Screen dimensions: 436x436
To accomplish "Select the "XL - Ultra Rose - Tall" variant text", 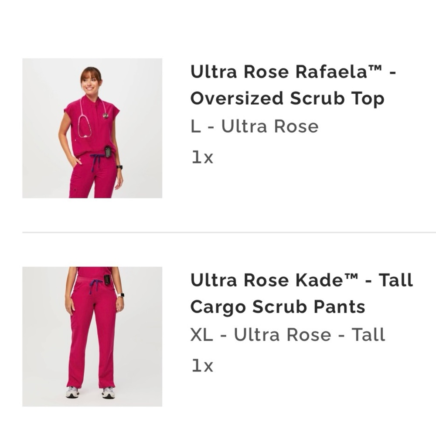I will (x=288, y=335).
